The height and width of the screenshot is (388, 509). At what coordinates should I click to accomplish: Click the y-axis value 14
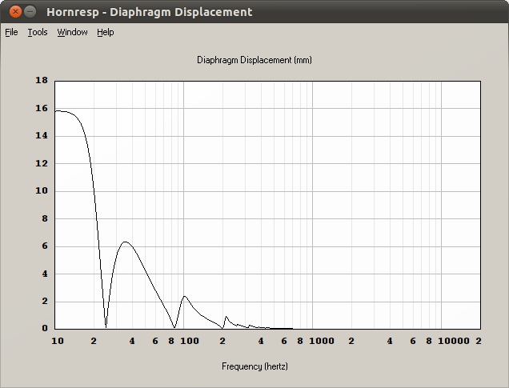(x=42, y=135)
